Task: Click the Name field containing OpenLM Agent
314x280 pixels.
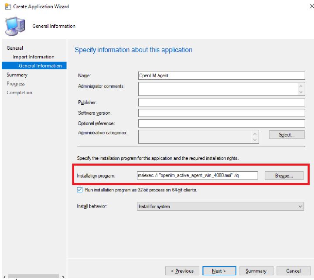Action: tap(221, 75)
